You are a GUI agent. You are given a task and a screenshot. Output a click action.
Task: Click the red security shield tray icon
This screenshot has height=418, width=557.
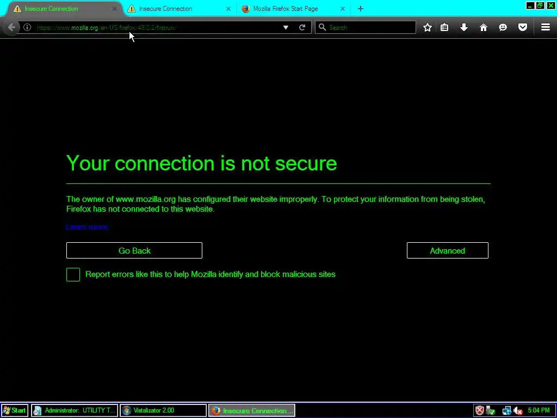pyautogui.click(x=480, y=410)
